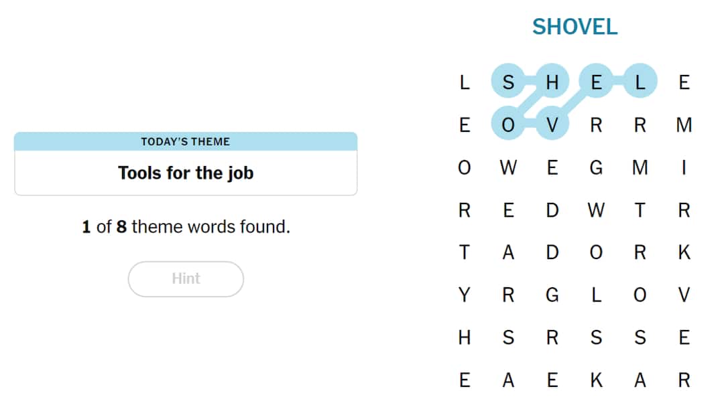This screenshot has height=407, width=724.
Task: Click the highlighted letter H
Action: (552, 82)
